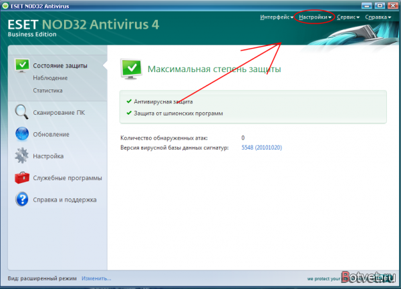Screen dimensions: 401x289
Task: Open Служебные программы section
Action: [x=68, y=178]
